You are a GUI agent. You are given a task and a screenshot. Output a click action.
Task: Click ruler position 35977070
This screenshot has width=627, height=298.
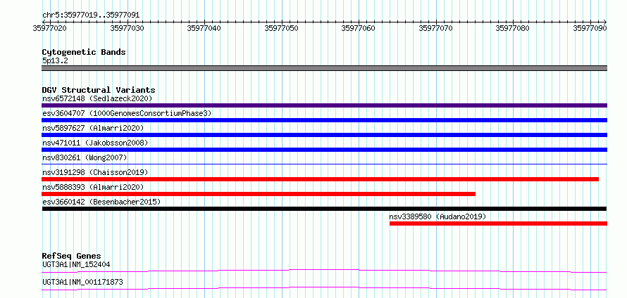coord(436,28)
